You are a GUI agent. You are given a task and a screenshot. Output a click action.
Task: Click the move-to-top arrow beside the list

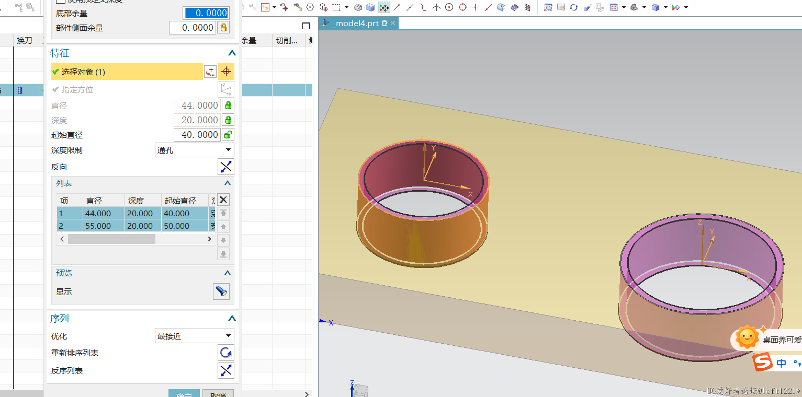[x=223, y=213]
